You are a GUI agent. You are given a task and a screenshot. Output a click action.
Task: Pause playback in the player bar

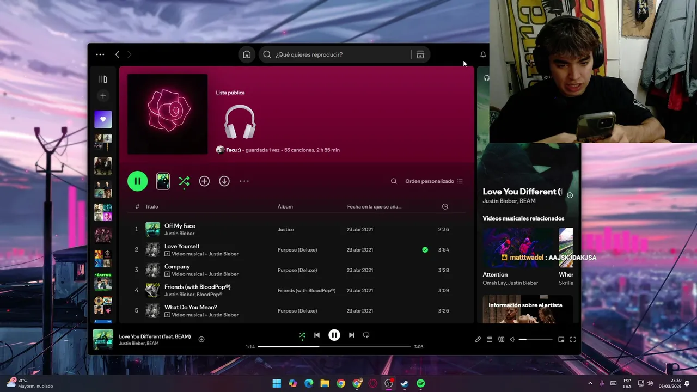[x=334, y=335]
